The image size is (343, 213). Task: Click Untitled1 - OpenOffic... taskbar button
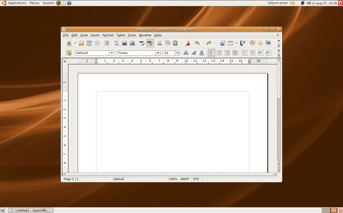click(31, 210)
